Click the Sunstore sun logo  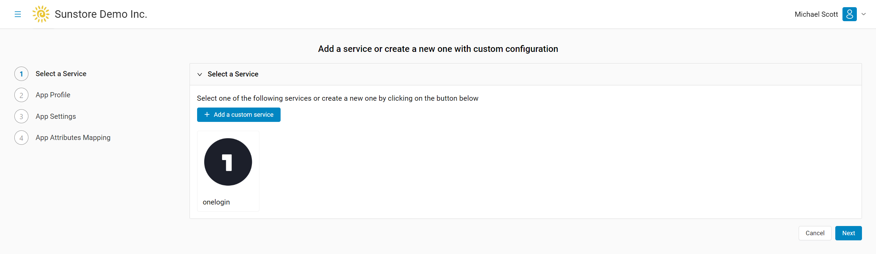pyautogui.click(x=41, y=14)
